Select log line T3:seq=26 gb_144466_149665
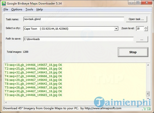 pyautogui.click(x=33, y=95)
